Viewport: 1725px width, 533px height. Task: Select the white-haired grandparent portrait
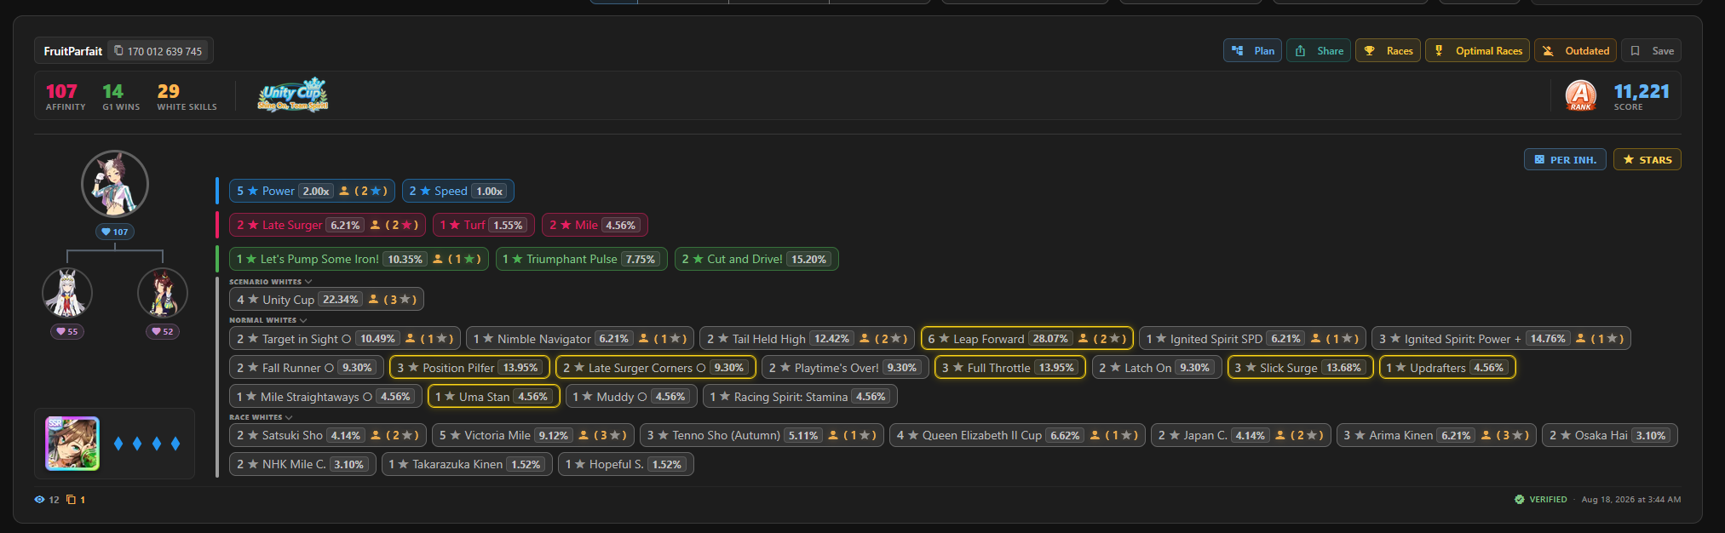(x=67, y=293)
